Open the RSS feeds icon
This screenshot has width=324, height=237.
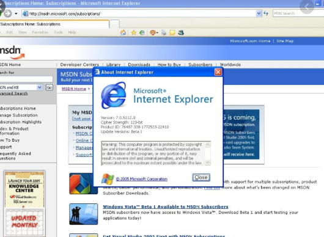click(x=152, y=32)
